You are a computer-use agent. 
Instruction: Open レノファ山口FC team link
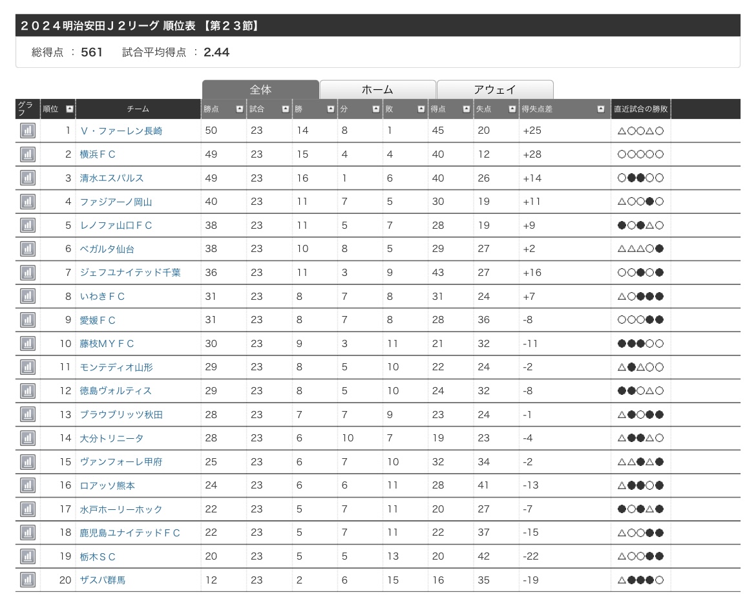(x=116, y=226)
